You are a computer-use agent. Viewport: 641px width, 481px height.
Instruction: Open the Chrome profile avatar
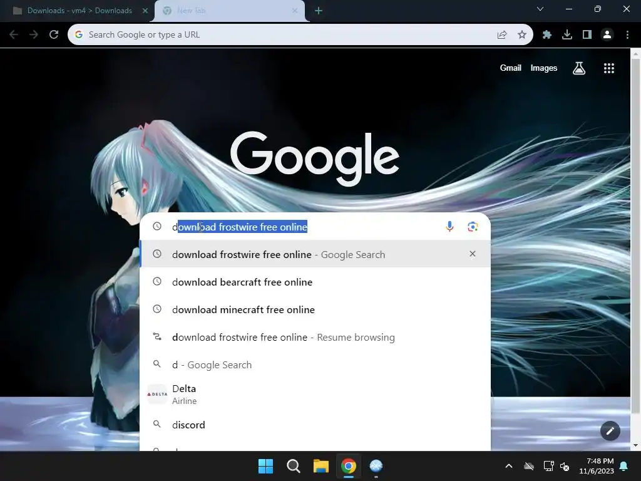click(607, 35)
